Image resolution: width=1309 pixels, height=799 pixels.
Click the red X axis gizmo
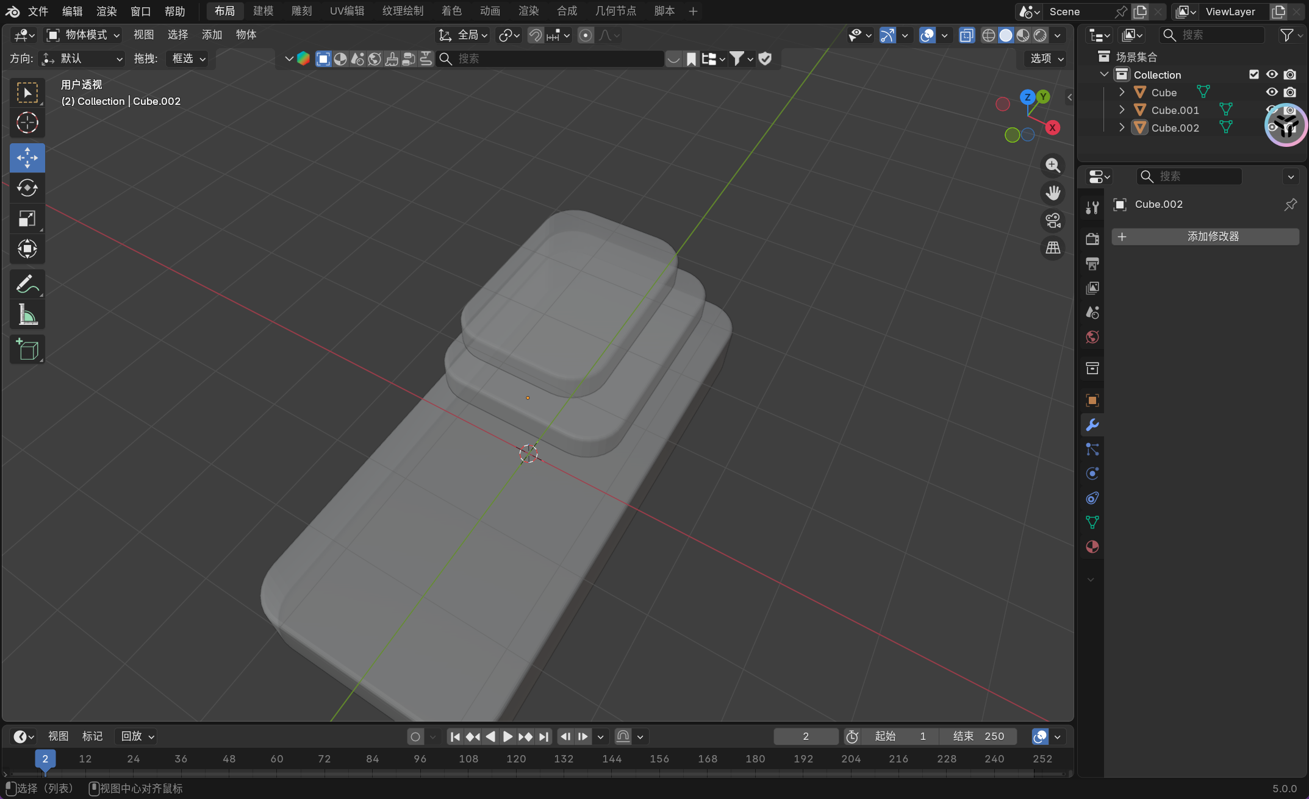[1052, 128]
